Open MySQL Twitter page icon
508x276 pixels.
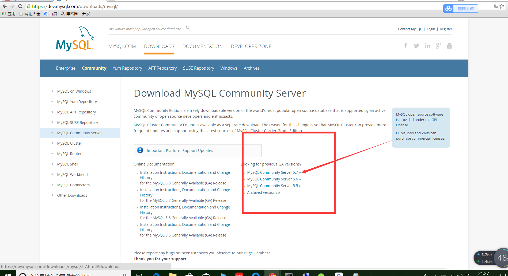click(416, 46)
